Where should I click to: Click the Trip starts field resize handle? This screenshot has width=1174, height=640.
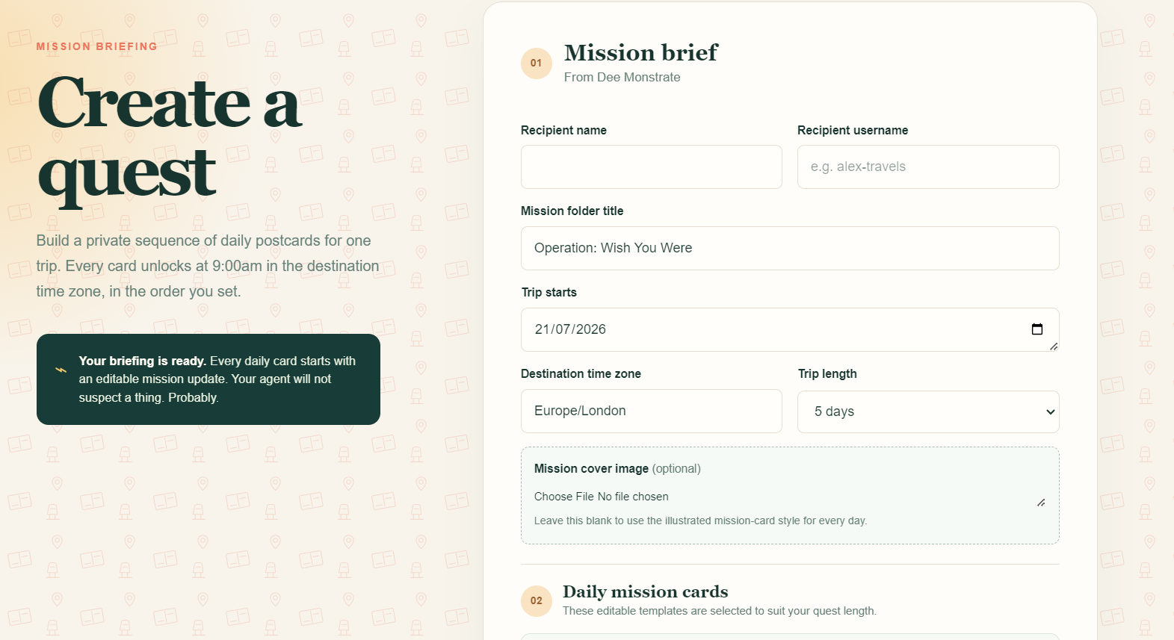click(1054, 346)
